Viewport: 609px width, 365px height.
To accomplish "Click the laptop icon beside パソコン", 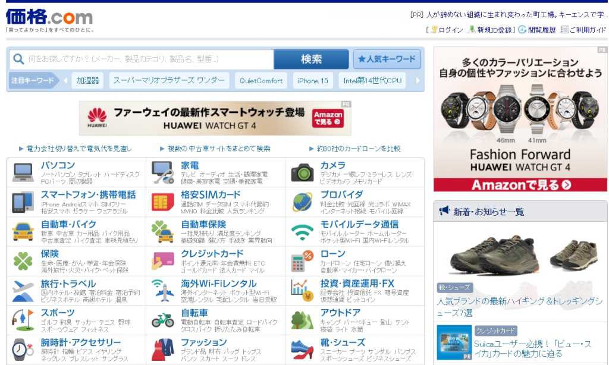I will pyautogui.click(x=23, y=172).
